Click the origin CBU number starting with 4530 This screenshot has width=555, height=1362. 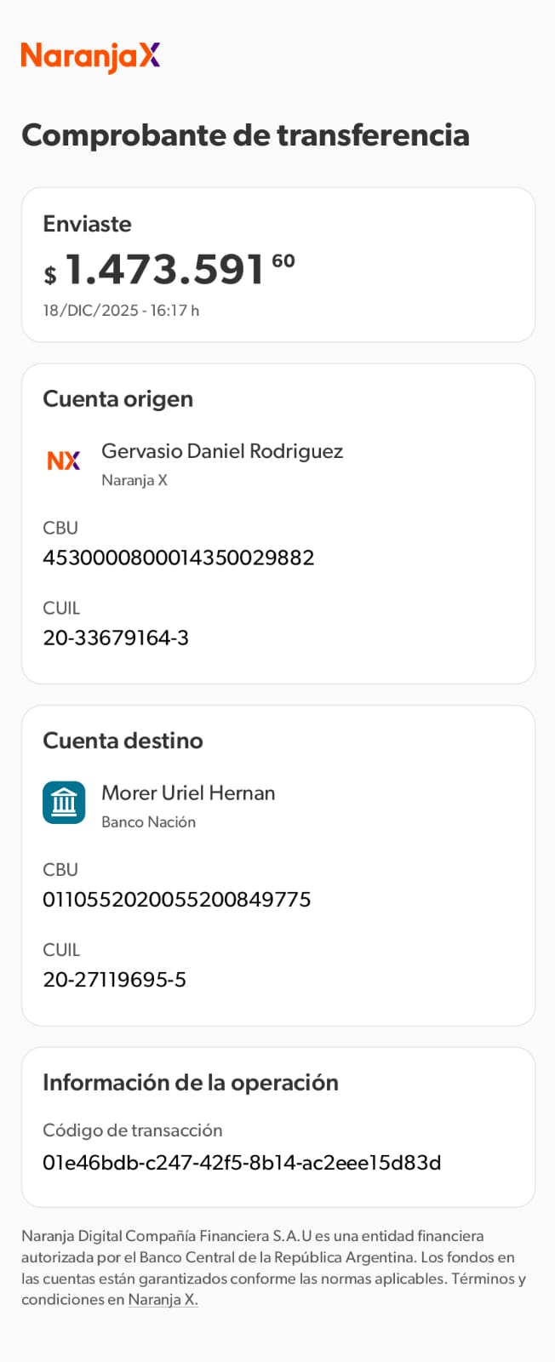(x=179, y=558)
